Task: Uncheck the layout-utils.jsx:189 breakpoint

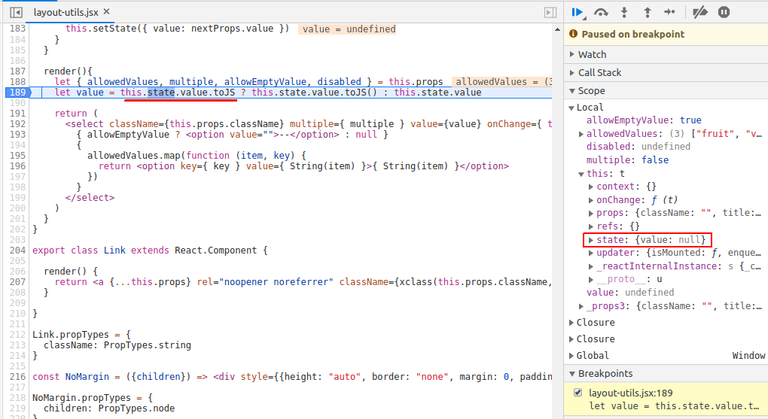Action: [x=578, y=393]
